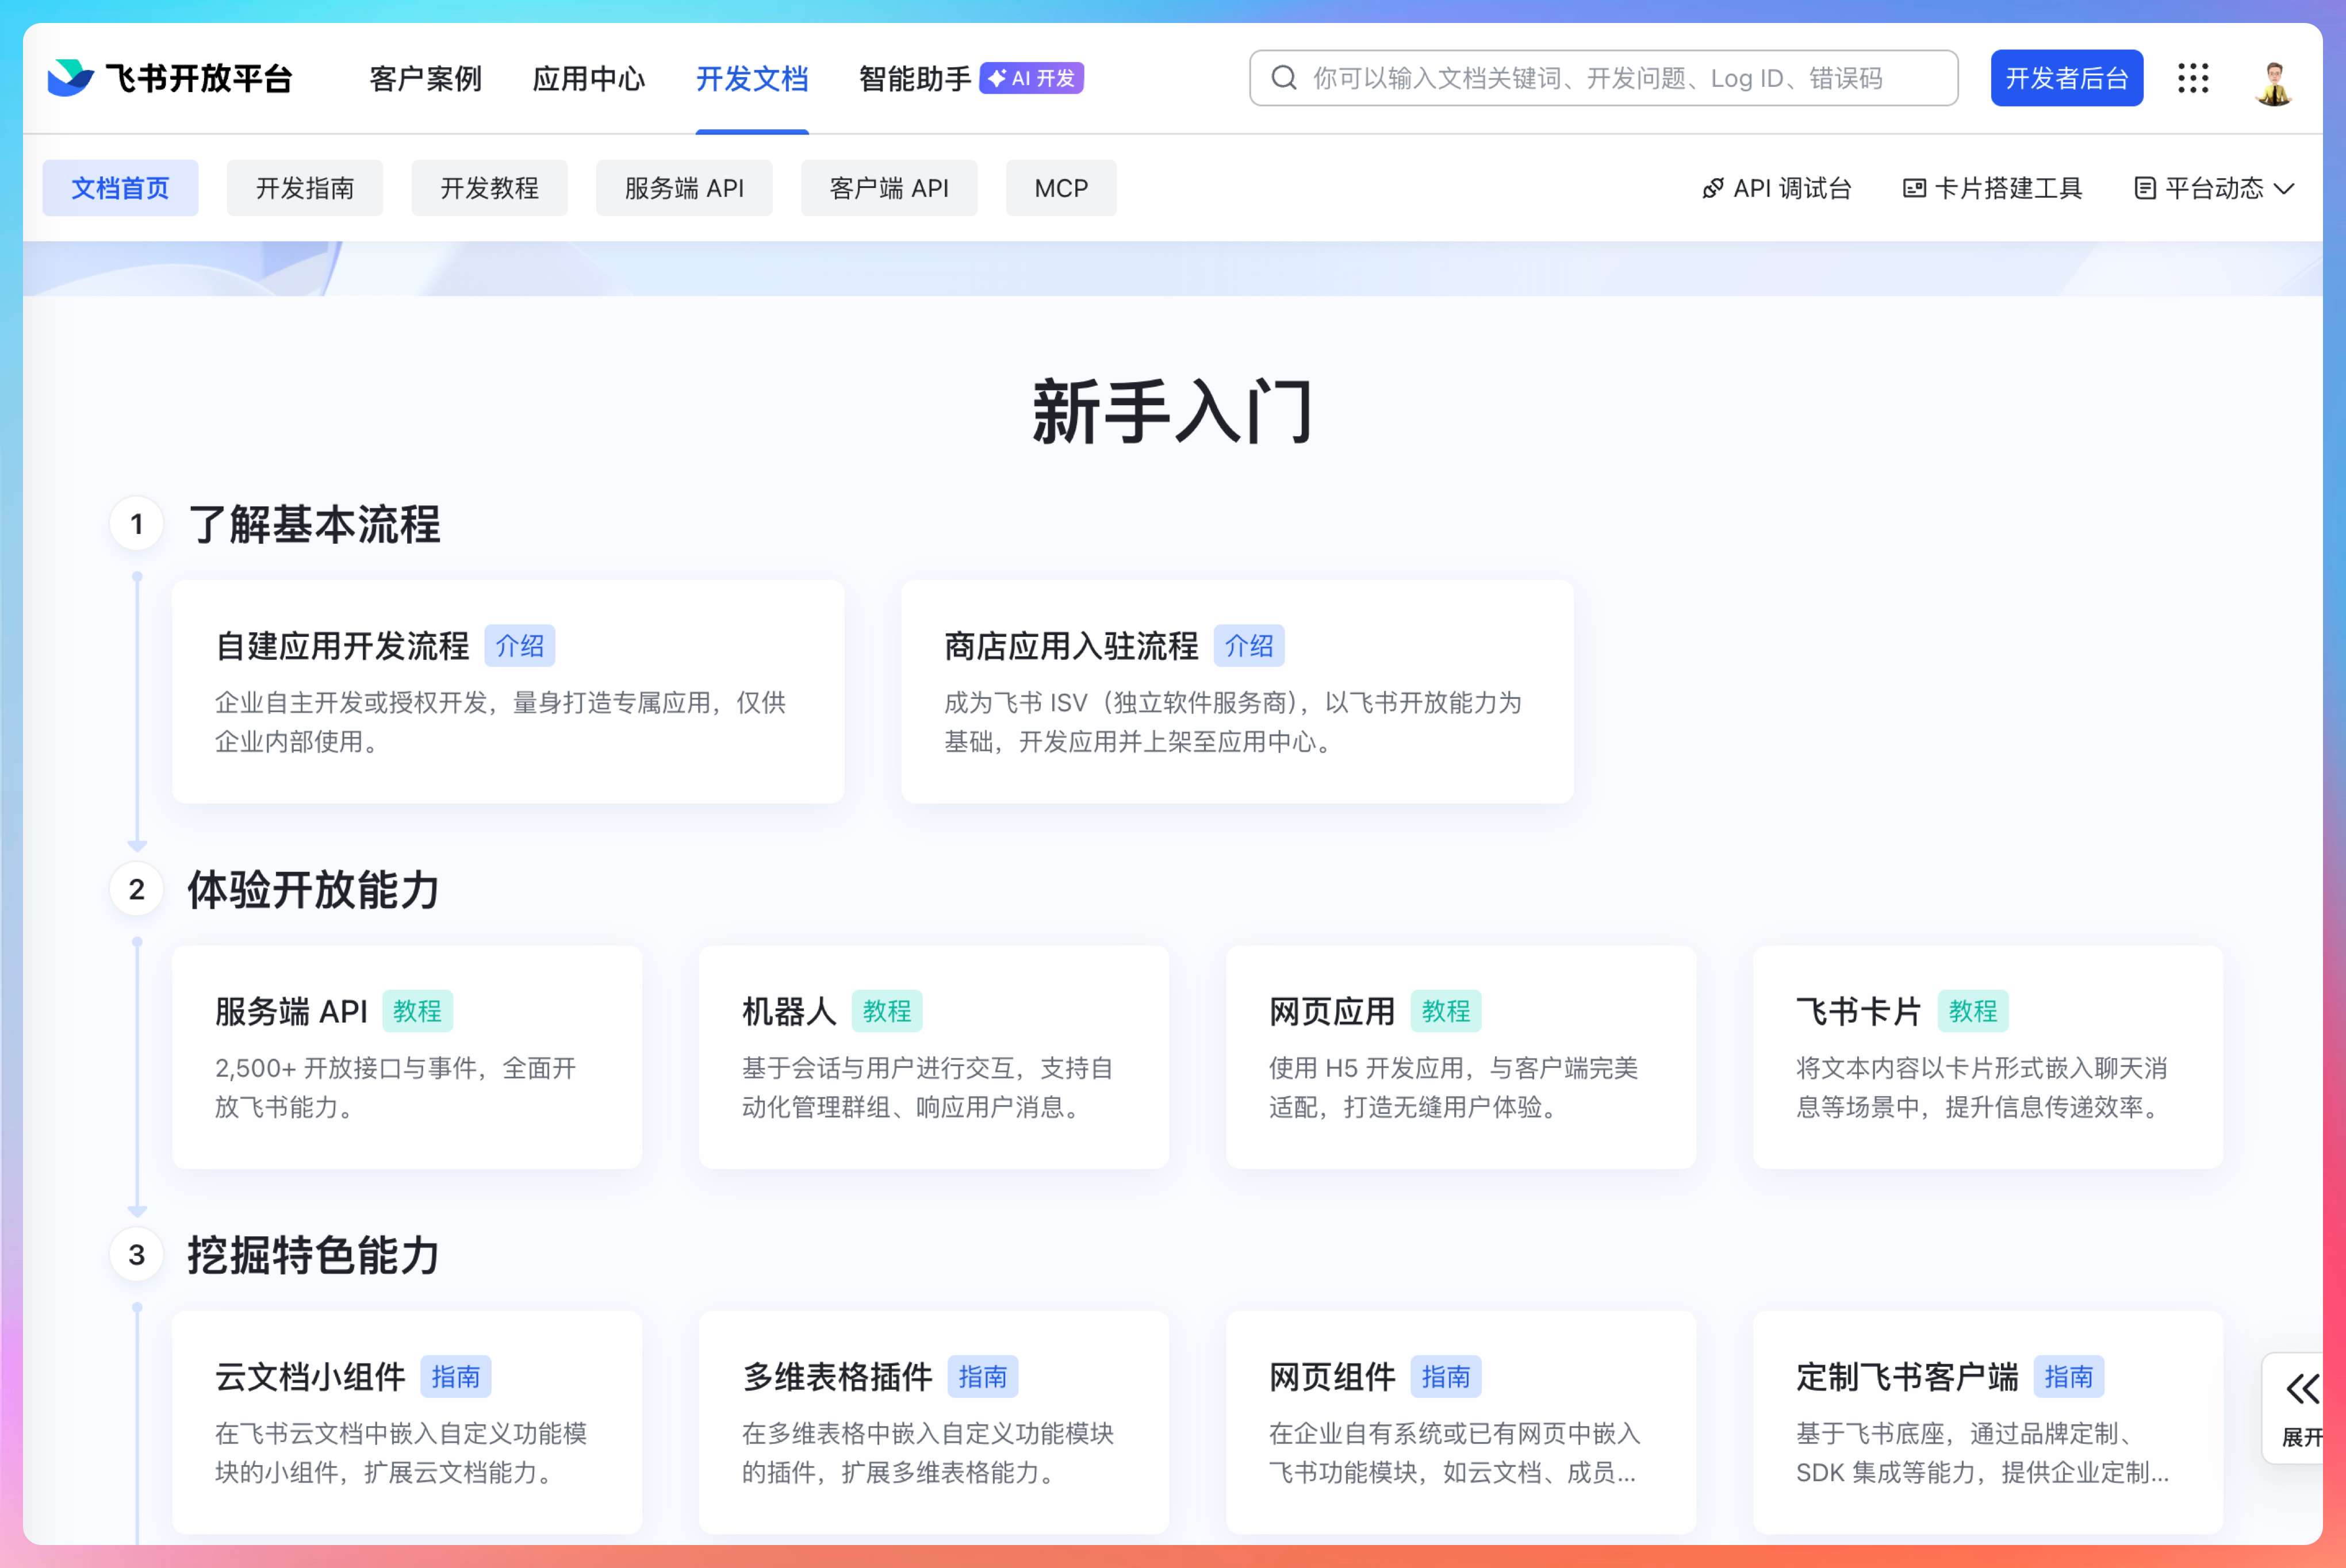
Task: Open the 卡片搭建工具 card builder
Action: (1992, 188)
